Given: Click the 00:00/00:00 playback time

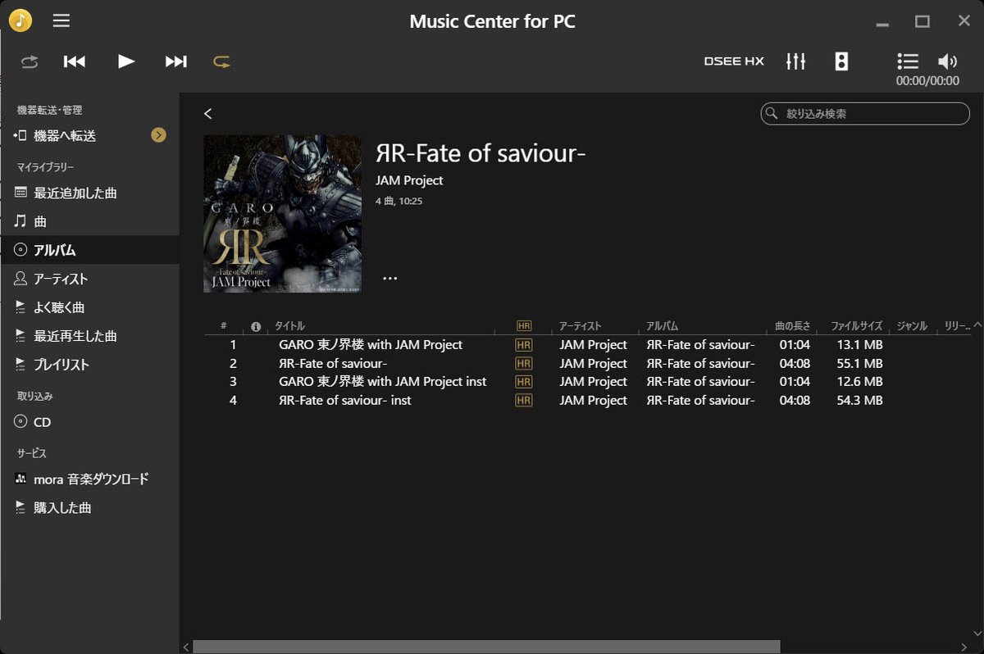Looking at the screenshot, I should [x=927, y=81].
